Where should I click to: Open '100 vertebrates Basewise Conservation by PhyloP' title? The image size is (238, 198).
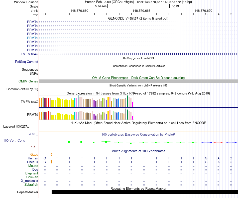[x=138, y=135]
